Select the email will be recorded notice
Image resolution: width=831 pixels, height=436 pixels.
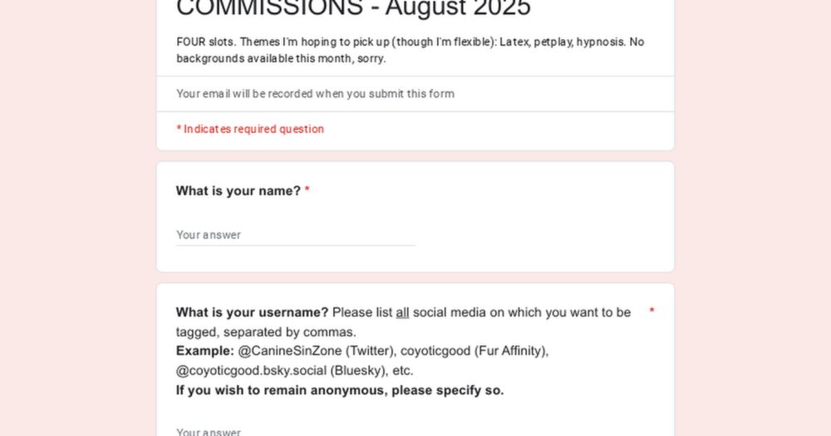pyautogui.click(x=315, y=94)
